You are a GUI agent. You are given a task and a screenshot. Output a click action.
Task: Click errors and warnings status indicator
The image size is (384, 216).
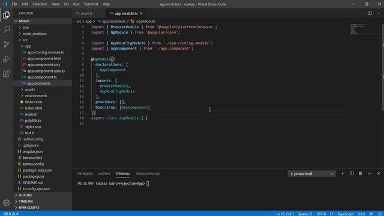11,214
